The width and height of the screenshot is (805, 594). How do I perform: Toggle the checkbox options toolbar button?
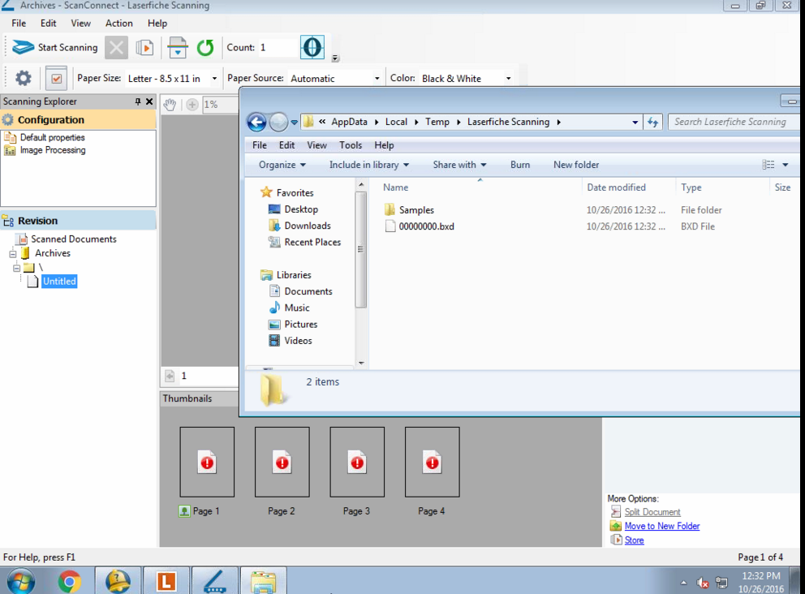click(x=56, y=79)
